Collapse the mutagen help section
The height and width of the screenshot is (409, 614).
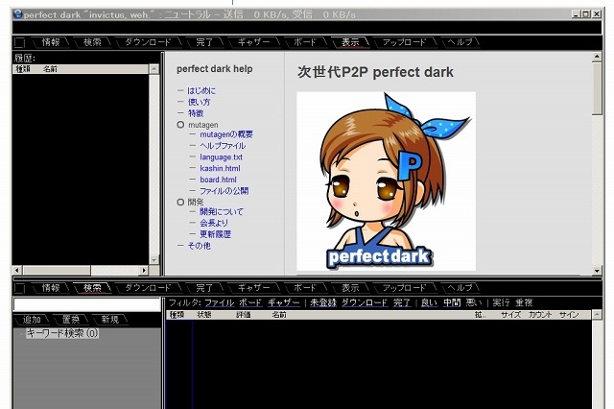coord(180,125)
